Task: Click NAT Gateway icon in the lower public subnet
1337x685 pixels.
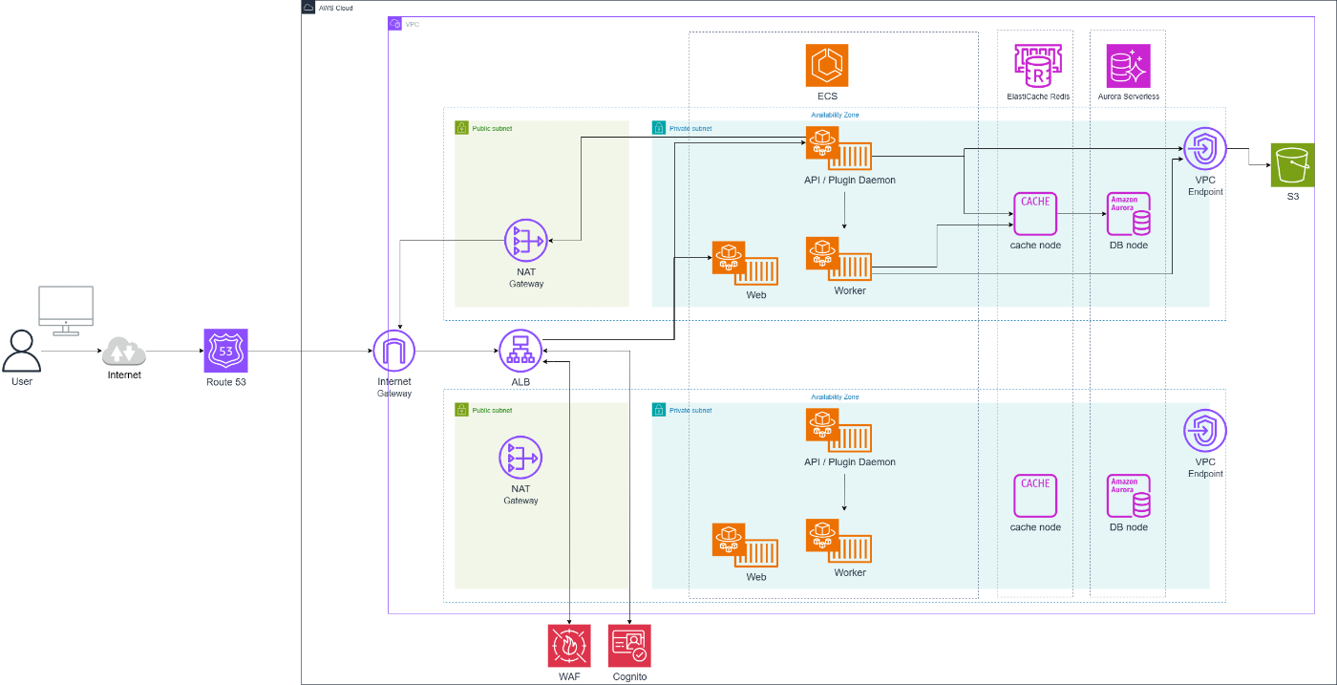Action: tap(520, 458)
